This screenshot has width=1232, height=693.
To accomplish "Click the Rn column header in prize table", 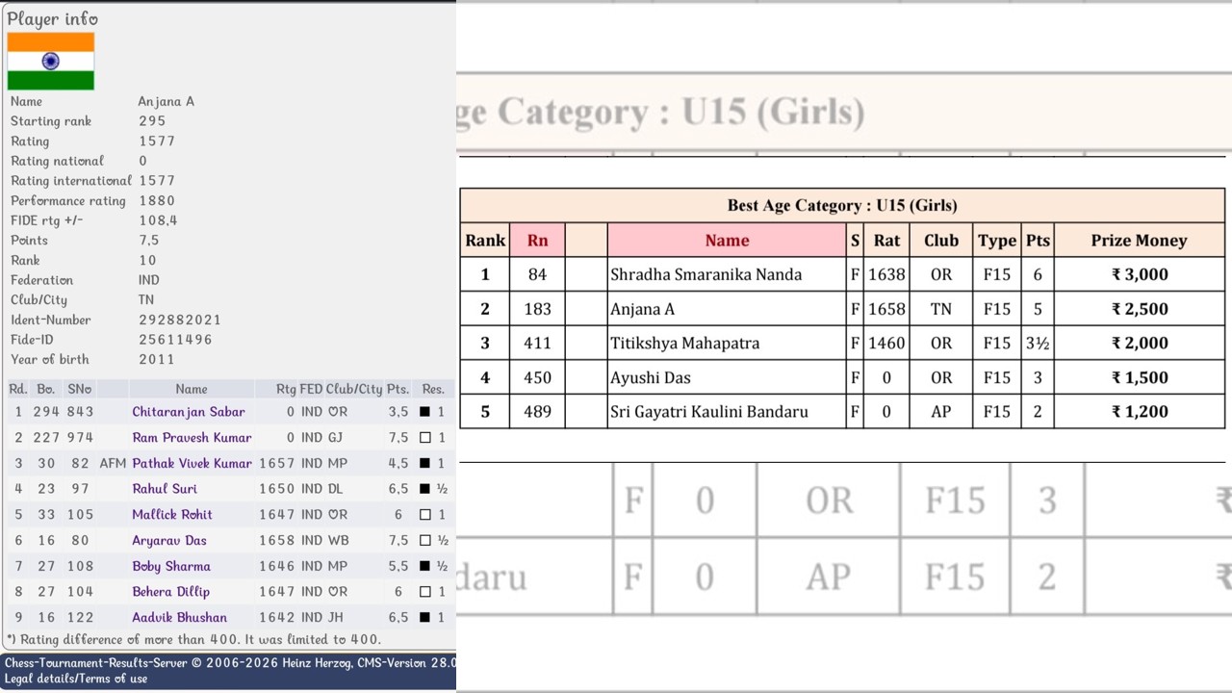I will tap(537, 241).
